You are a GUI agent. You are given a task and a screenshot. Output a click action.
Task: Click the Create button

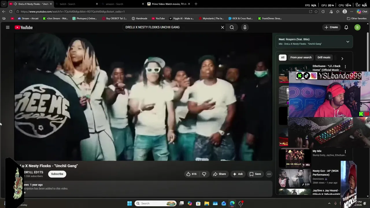[331, 27]
